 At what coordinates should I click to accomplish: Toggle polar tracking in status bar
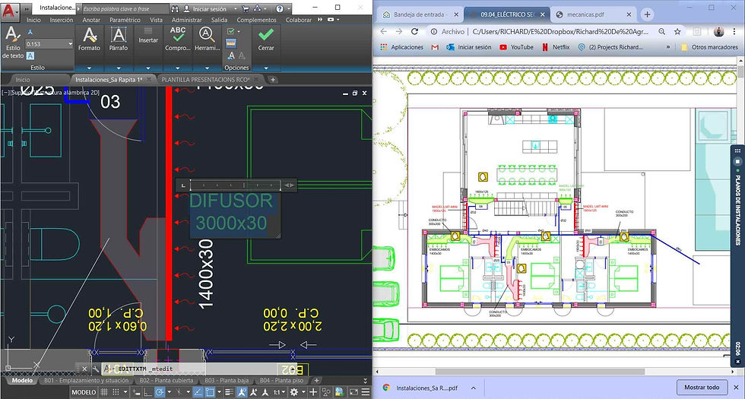pyautogui.click(x=160, y=392)
